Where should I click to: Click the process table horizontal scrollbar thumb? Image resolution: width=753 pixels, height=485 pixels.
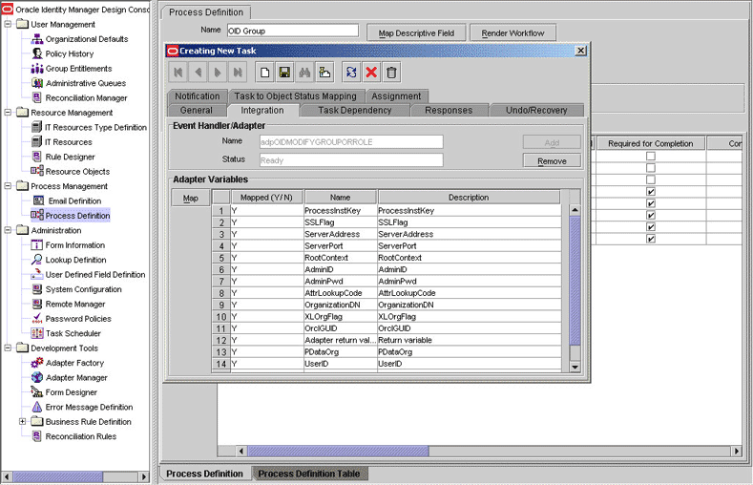[338, 451]
